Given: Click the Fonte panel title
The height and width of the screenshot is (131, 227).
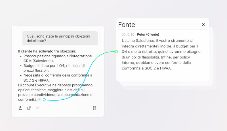Looking at the screenshot, I should [x=127, y=25].
